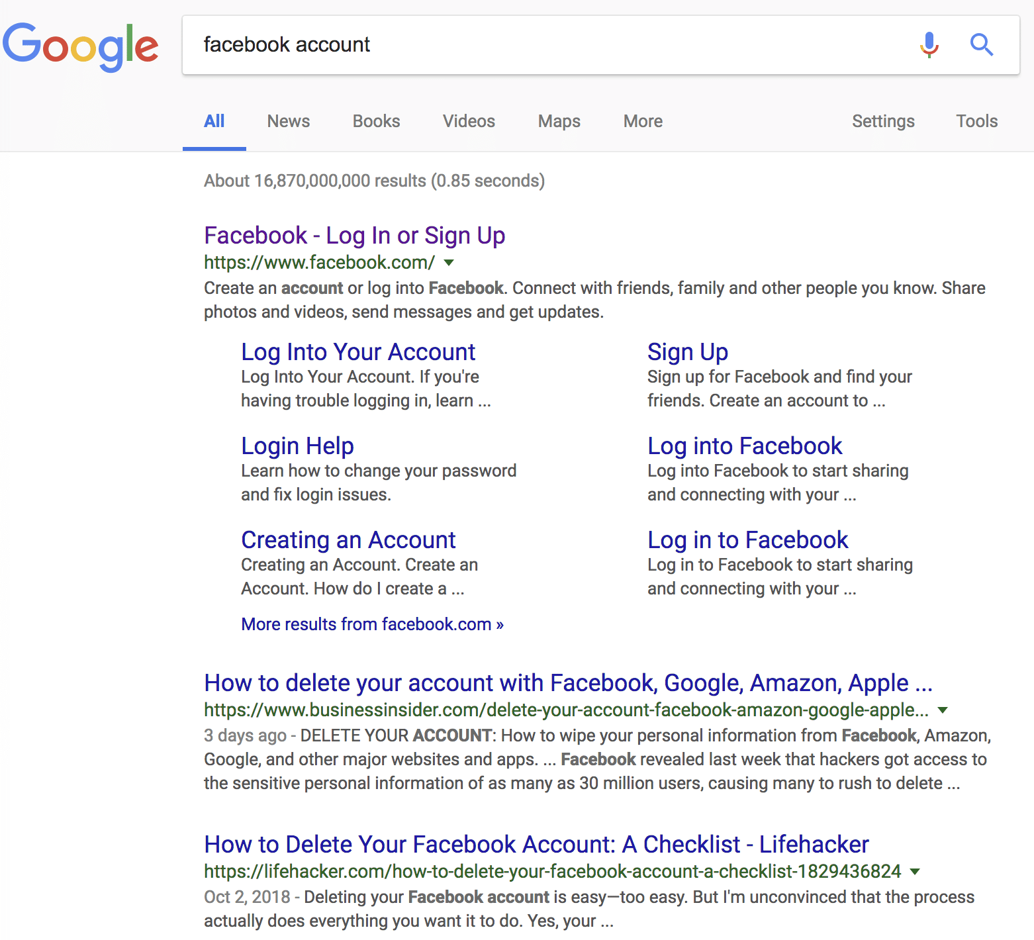Image resolution: width=1034 pixels, height=940 pixels.
Task: Click snippet 'Sign up for Facebook and find your'
Action: [x=780, y=377]
